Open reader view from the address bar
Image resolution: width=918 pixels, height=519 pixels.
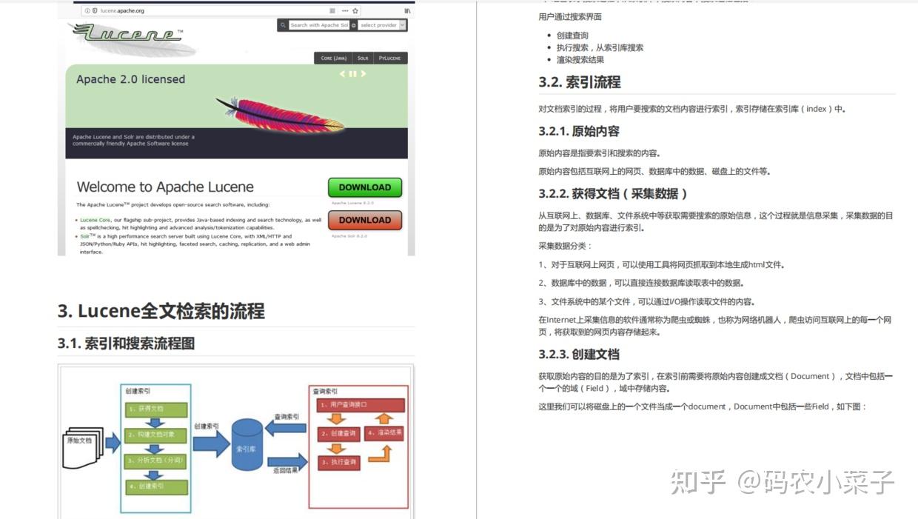click(x=332, y=11)
